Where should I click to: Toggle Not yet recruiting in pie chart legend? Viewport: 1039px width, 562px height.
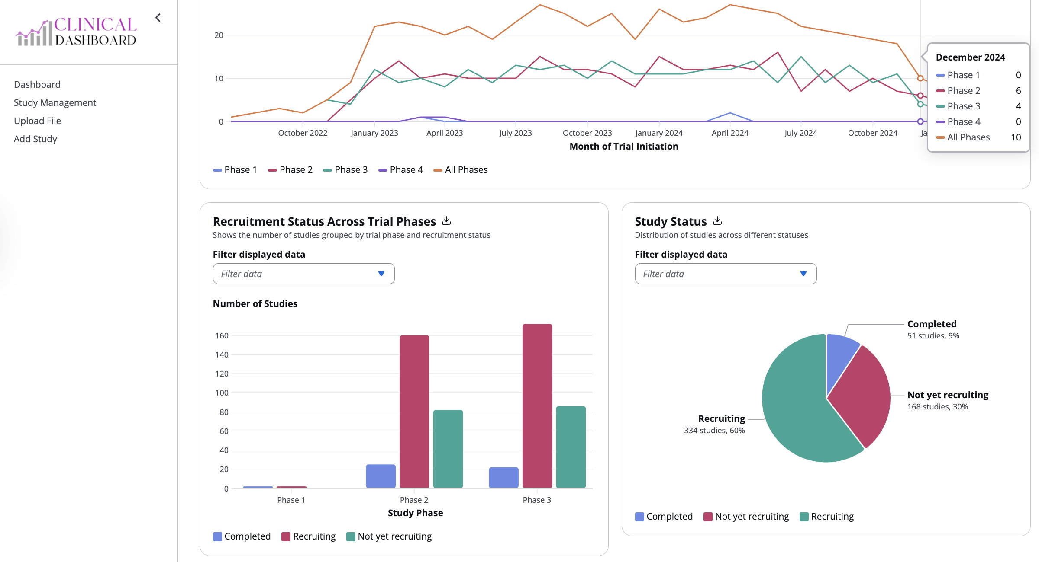coord(746,517)
